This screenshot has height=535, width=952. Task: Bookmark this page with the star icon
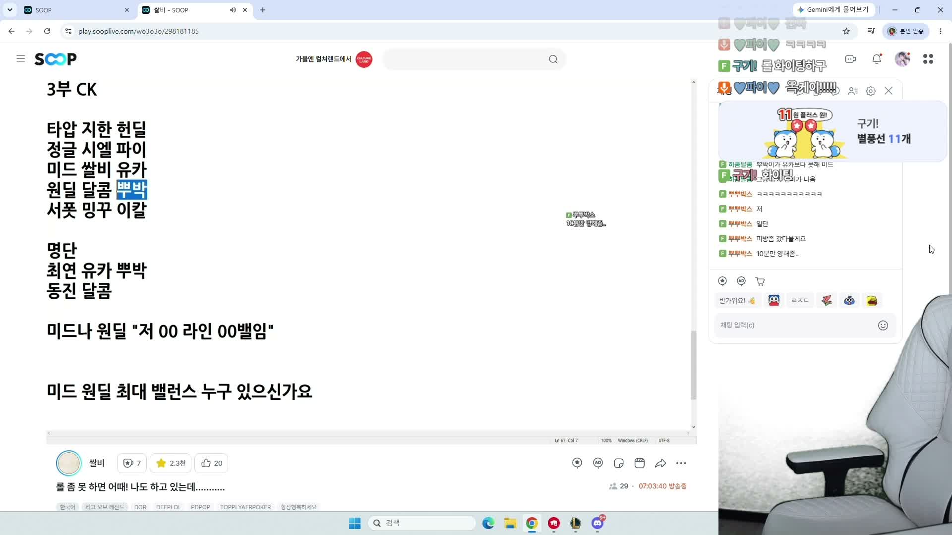click(846, 31)
